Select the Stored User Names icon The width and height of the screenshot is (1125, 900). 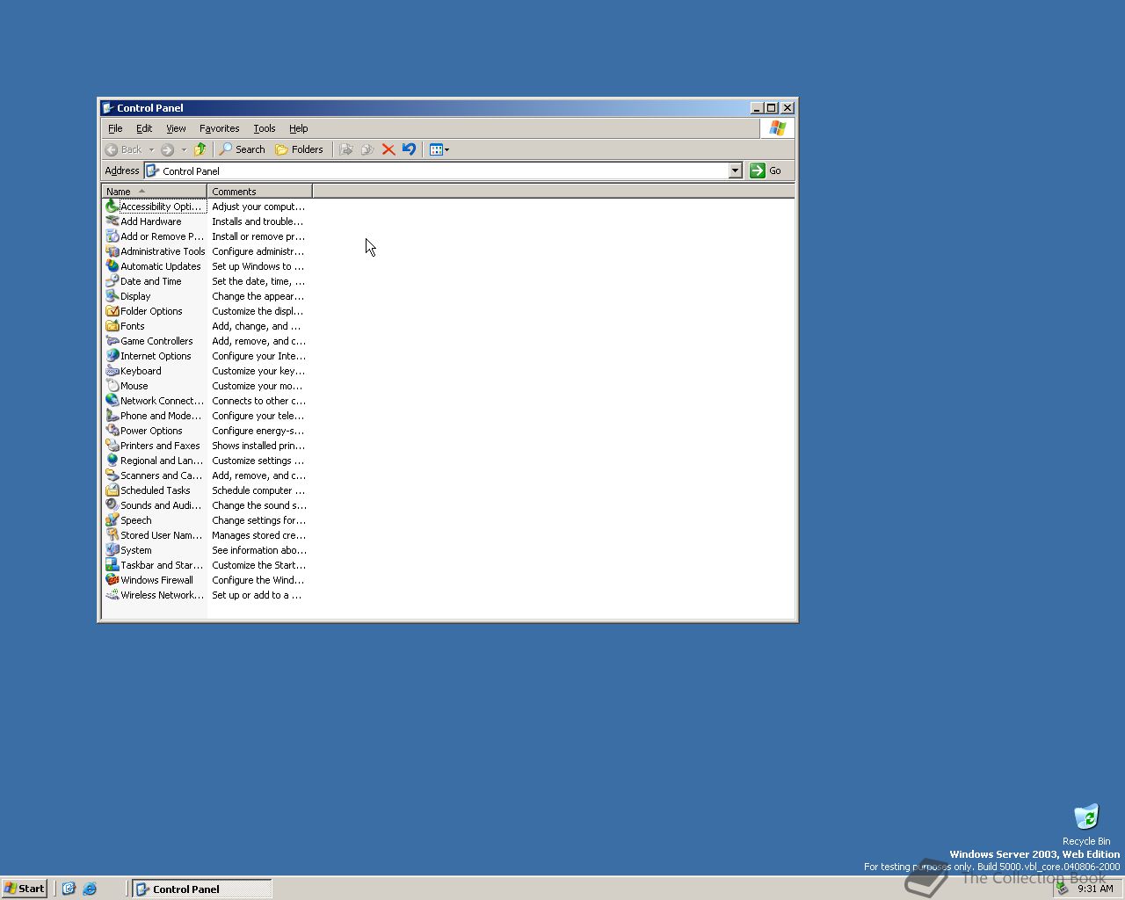tap(112, 535)
